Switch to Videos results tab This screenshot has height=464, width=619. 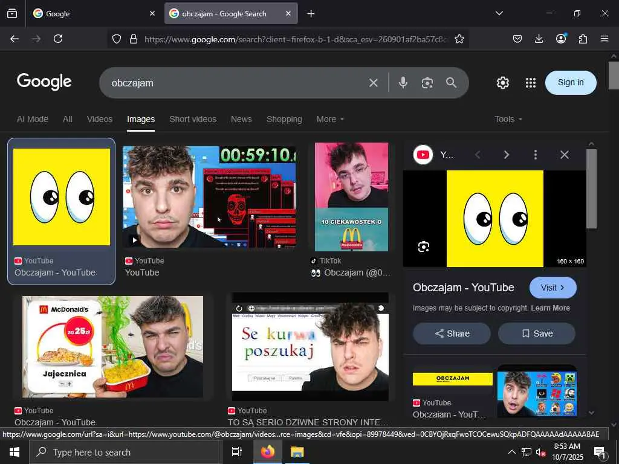tap(100, 119)
